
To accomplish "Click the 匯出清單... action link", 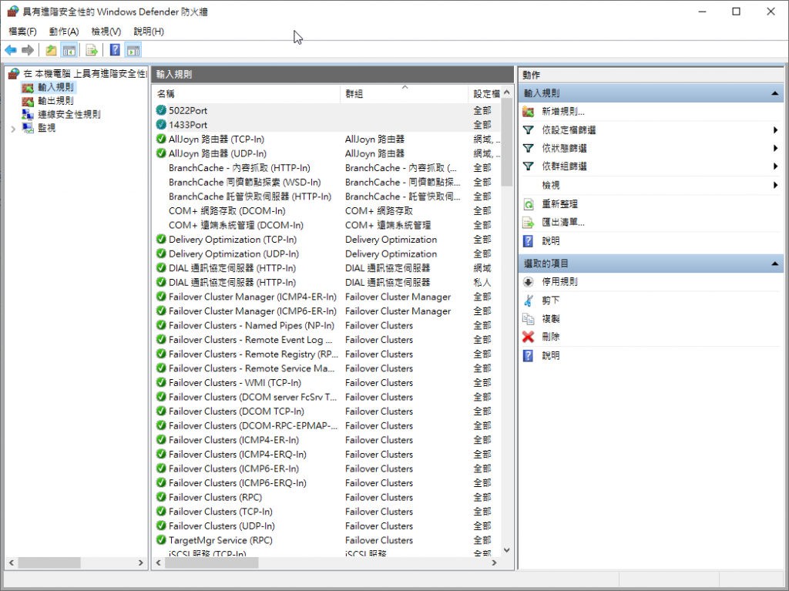I will 563,223.
